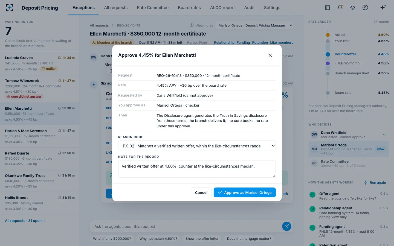Select the Okonkwo Family Trust request
The image size is (394, 246).
40,181
